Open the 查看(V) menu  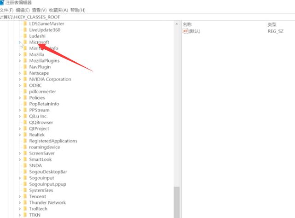(39, 10)
